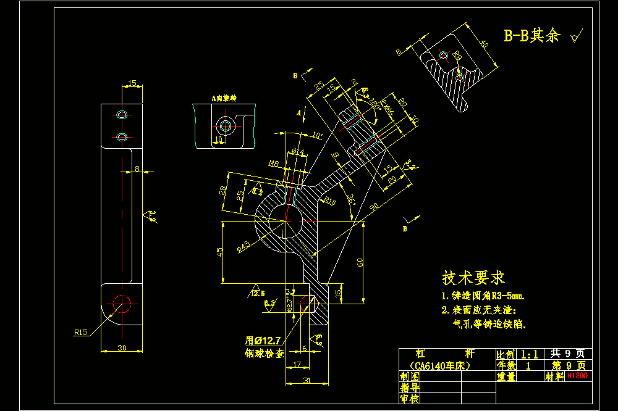Click the 'Ø14' diameter annotation
The image size is (618, 411).
[298, 151]
